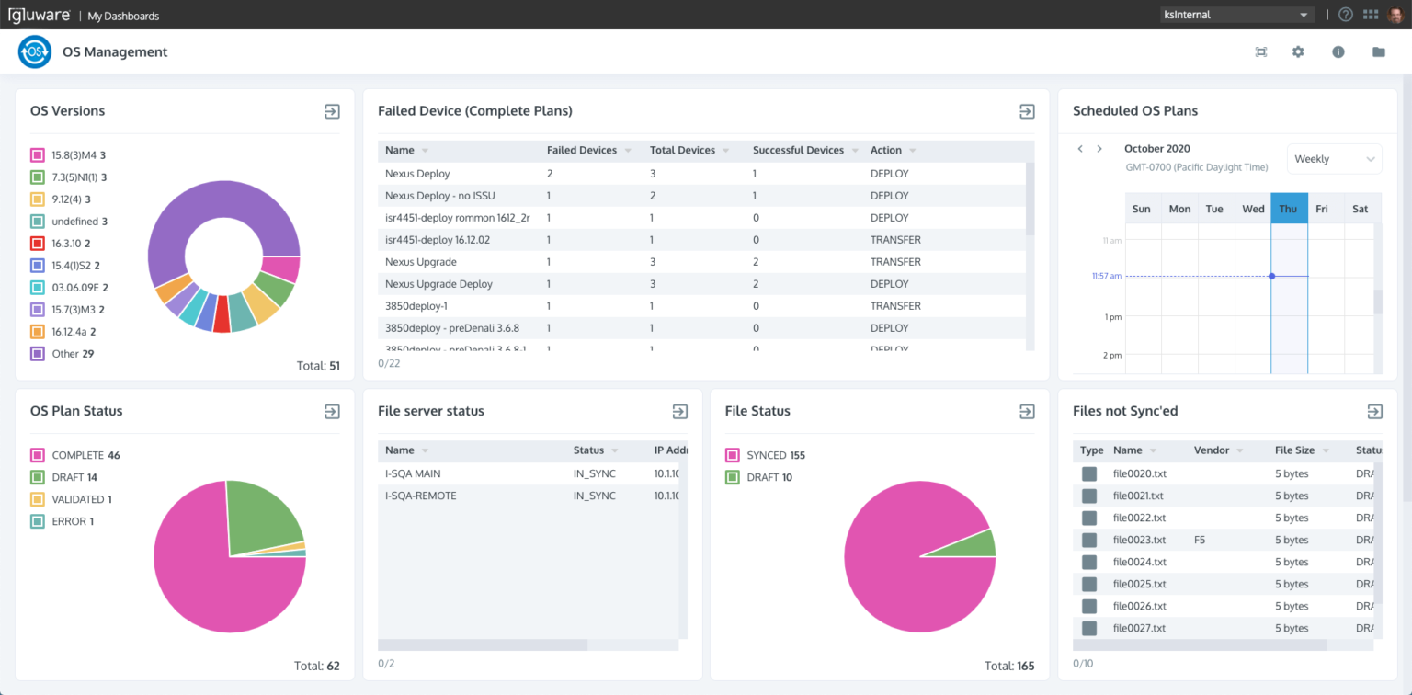Expand the OS Versions panel via its arrow icon
The image size is (1412, 695).
pos(331,110)
